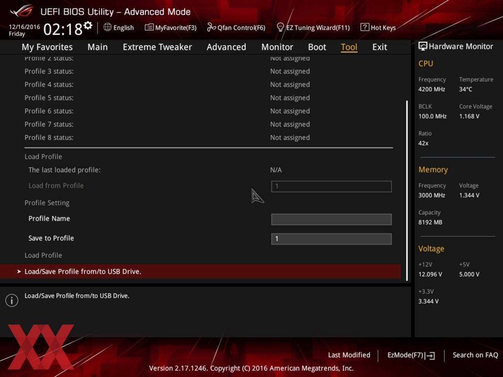Click the EzMode exit arrow icon

430,356
